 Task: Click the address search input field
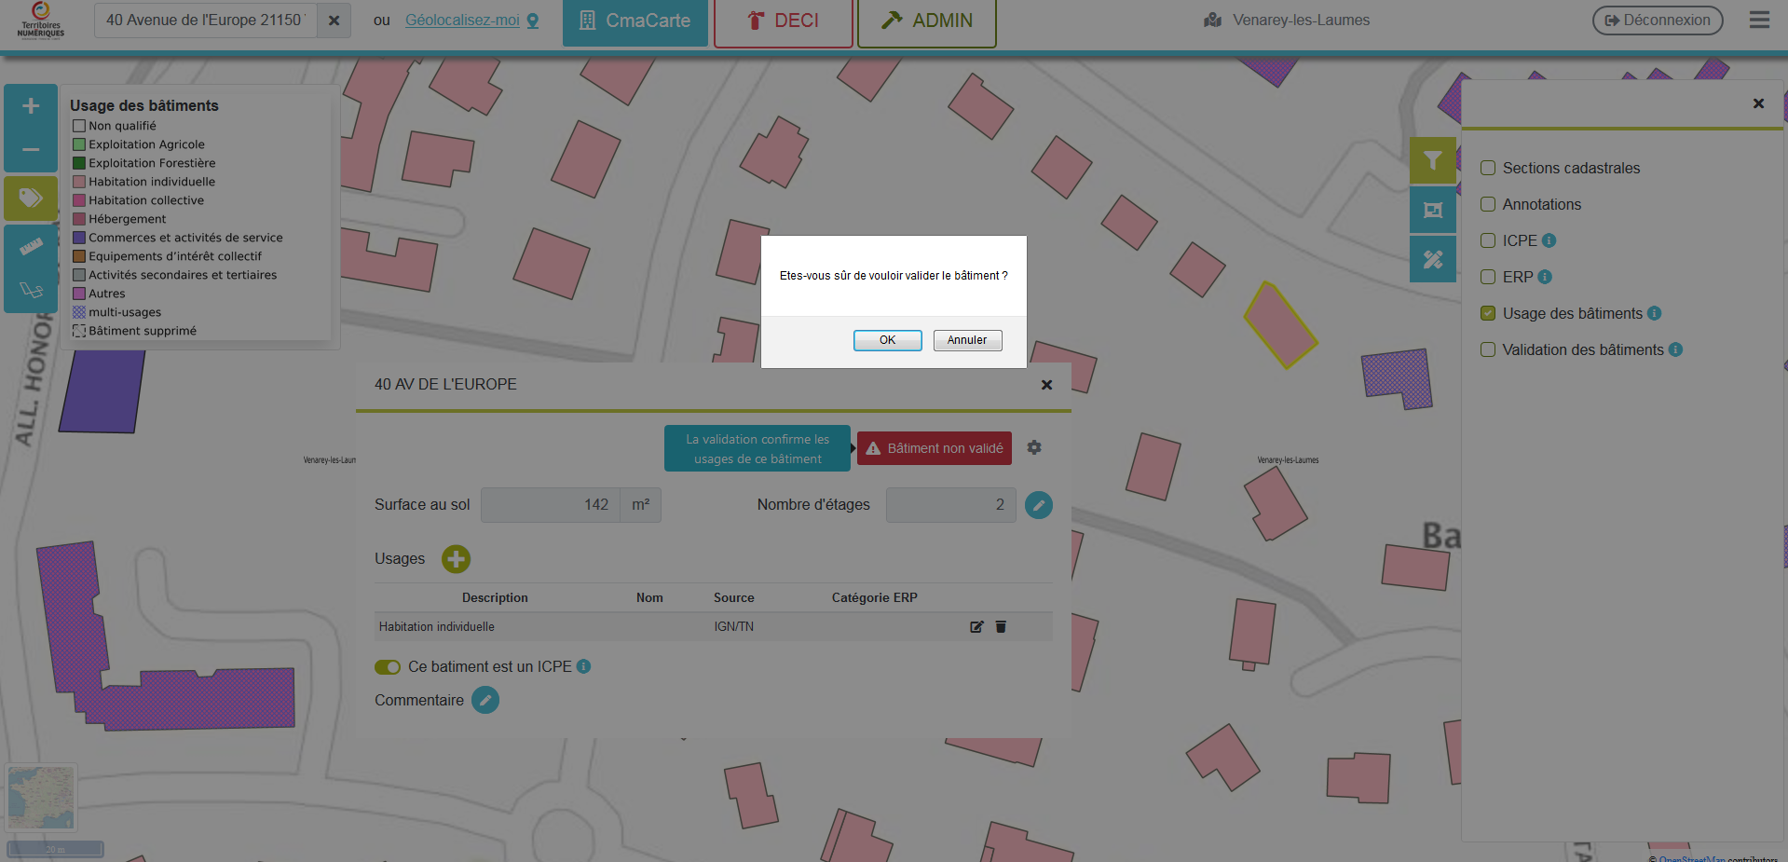(x=205, y=20)
